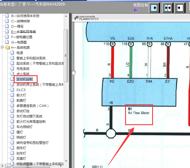Select 发动机停止系统 entry
Viewport: 190px width, 168px height.
(x=40, y=85)
